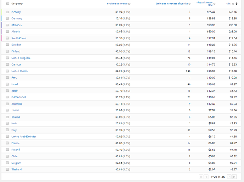Sort by YouTube ad revenue column
The height and width of the screenshot is (182, 244).
pyautogui.click(x=117, y=4)
